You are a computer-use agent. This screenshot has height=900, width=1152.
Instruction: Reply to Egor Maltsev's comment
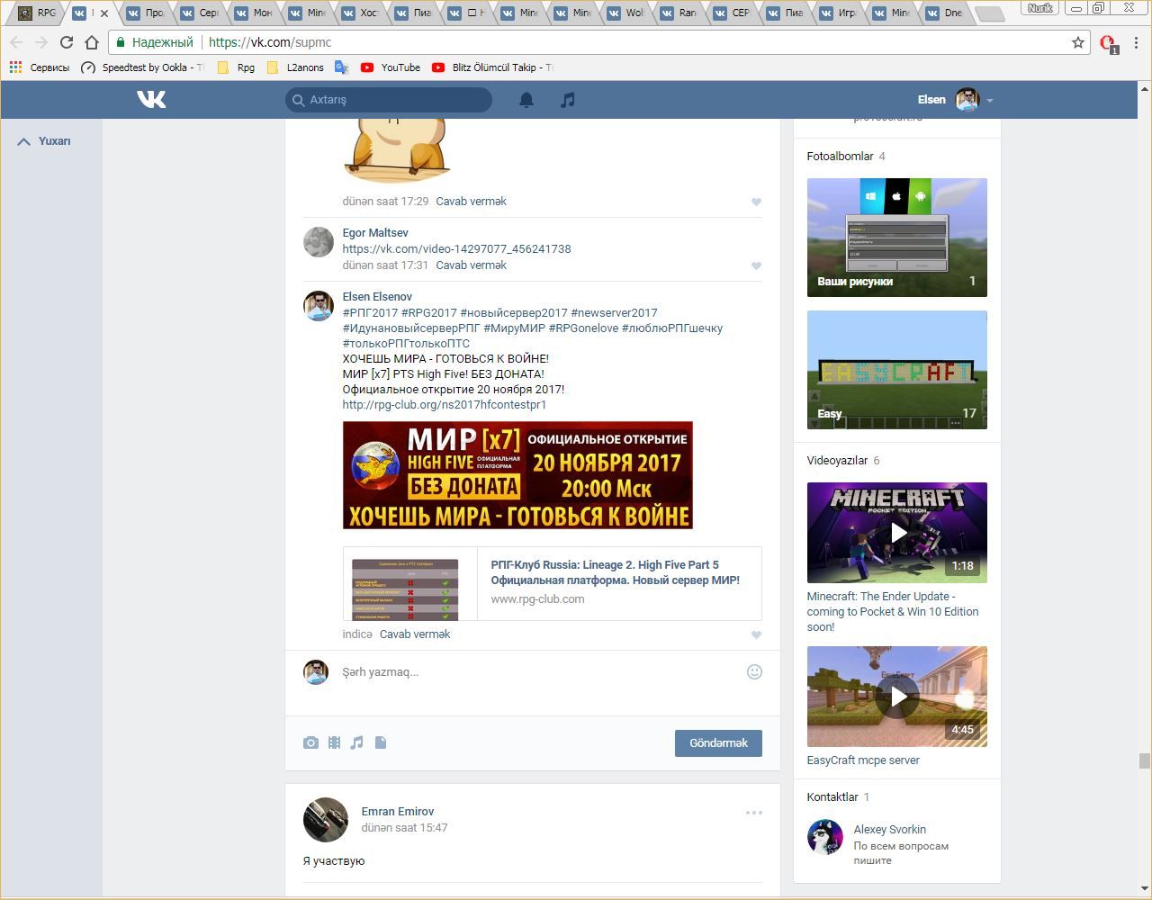471,265
